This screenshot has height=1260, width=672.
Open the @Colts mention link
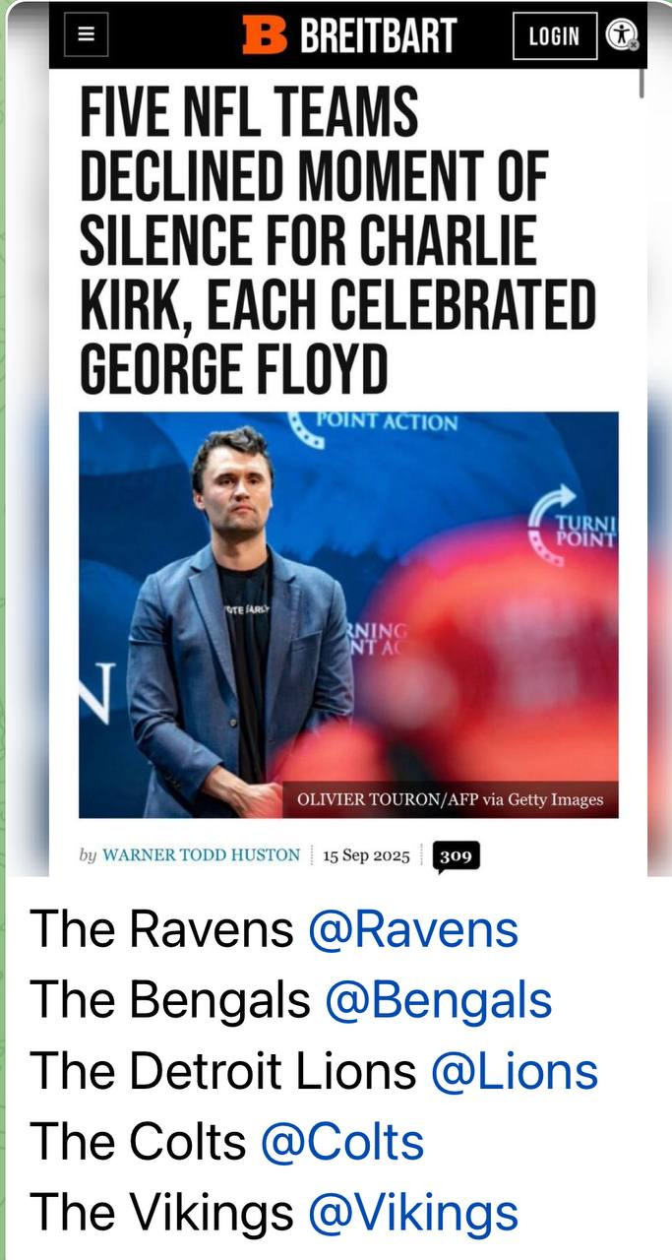pos(341,1142)
